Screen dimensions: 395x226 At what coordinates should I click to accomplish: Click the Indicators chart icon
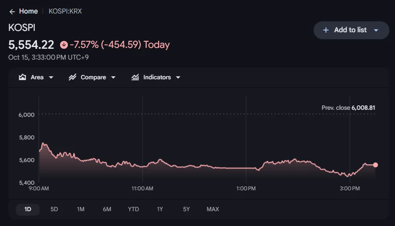[135, 77]
